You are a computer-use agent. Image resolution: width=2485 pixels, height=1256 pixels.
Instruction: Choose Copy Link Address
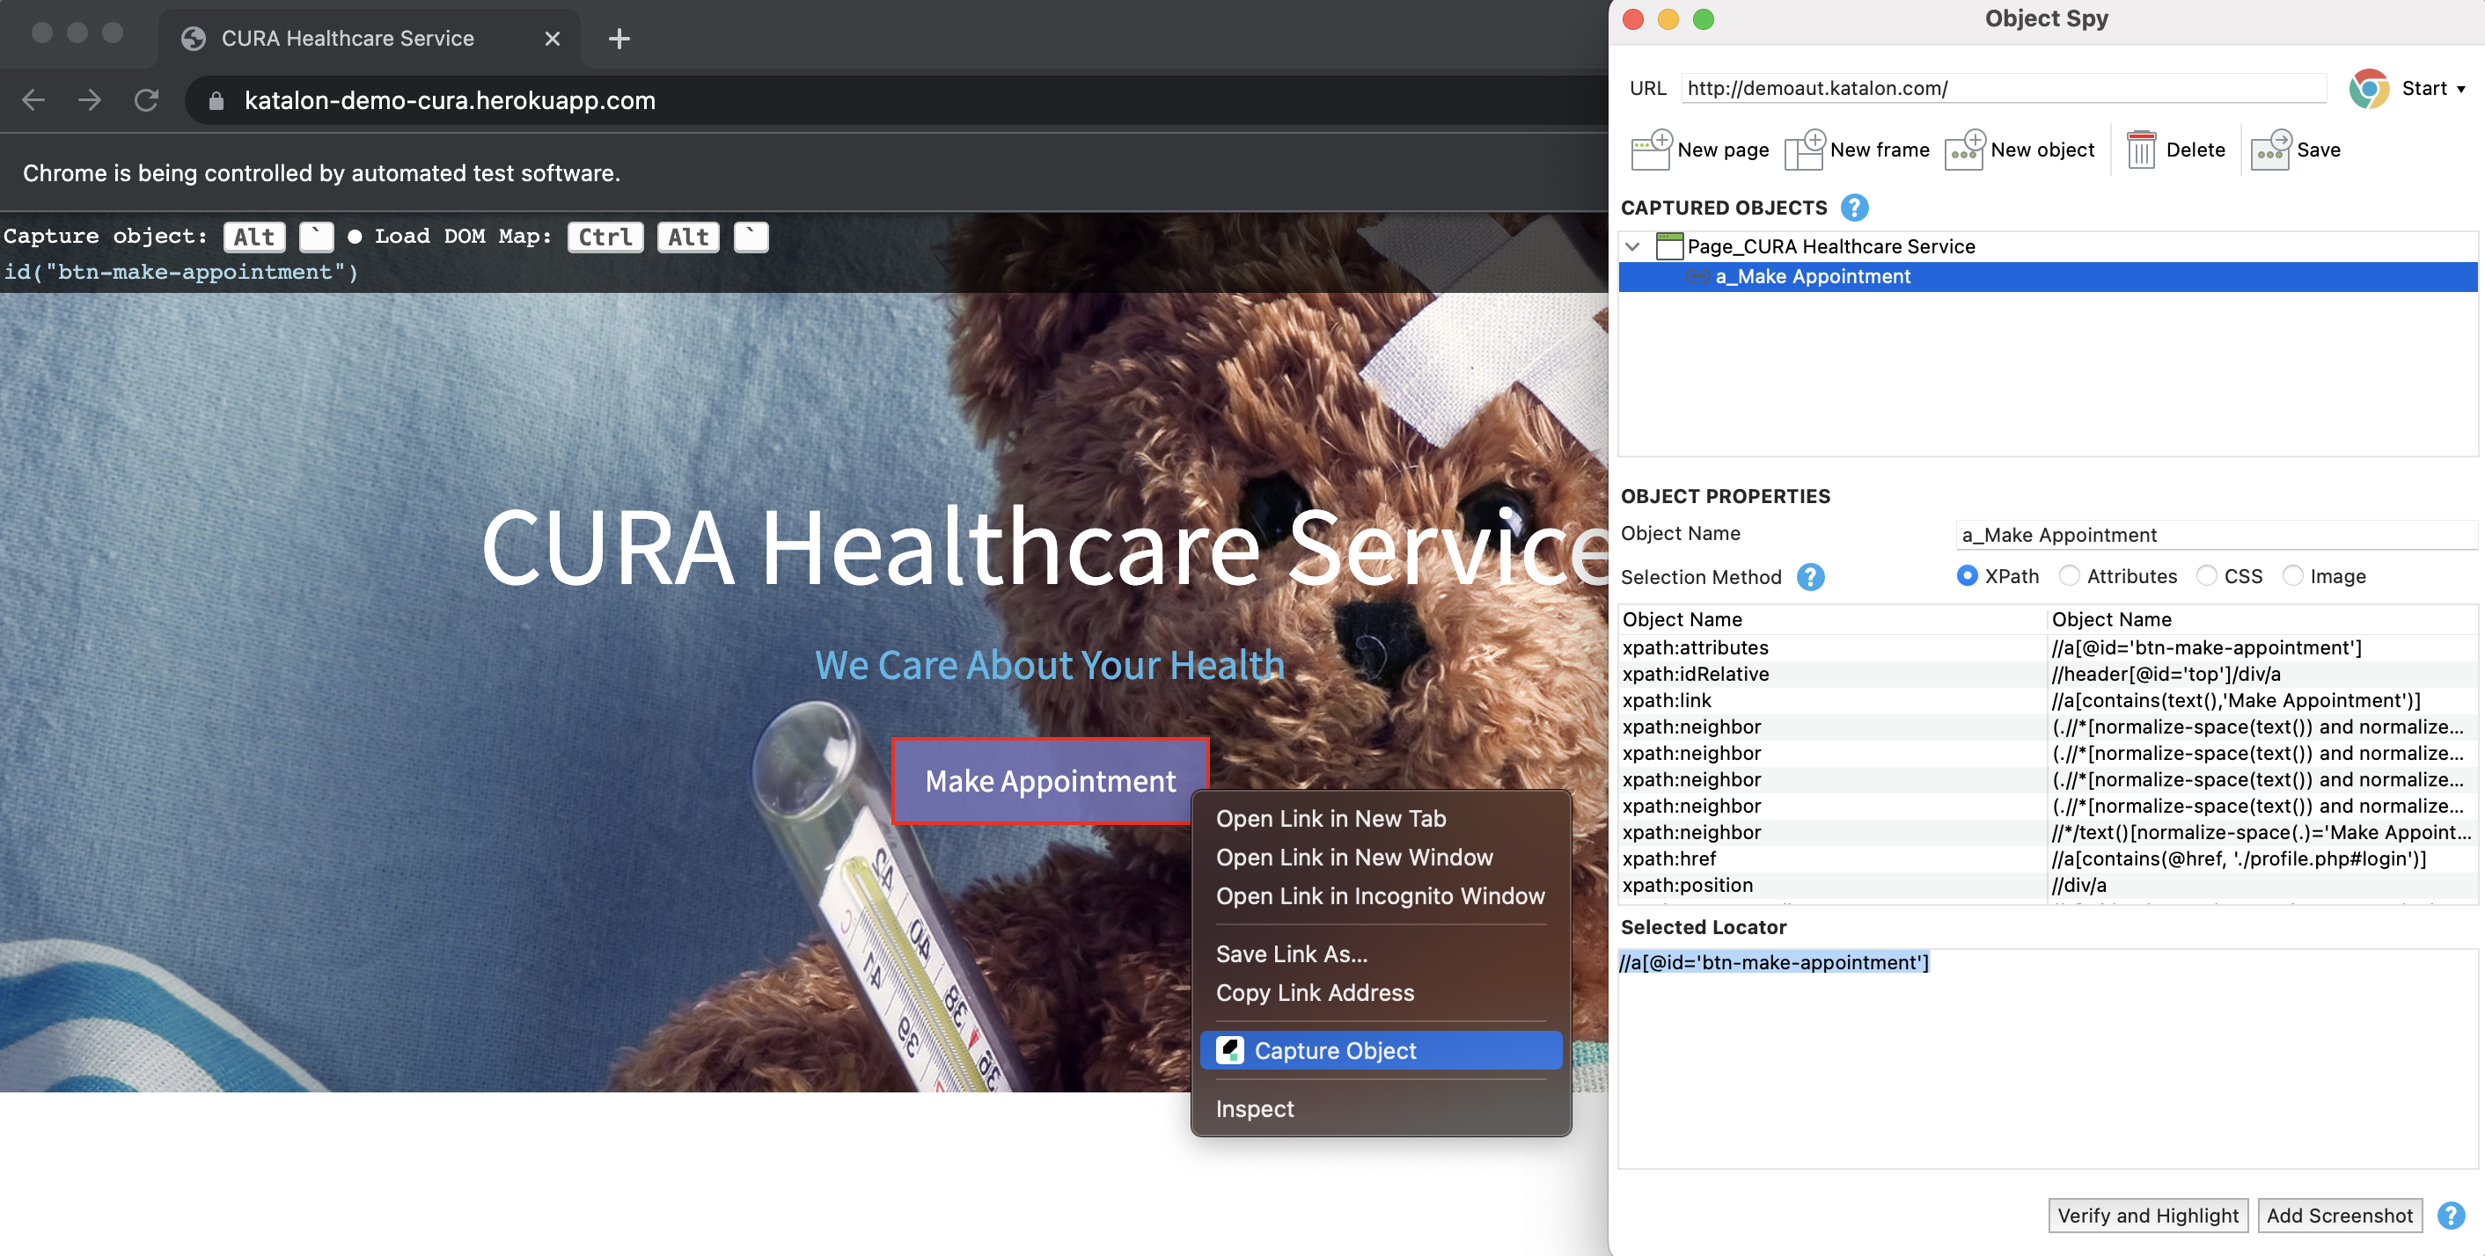(1314, 992)
